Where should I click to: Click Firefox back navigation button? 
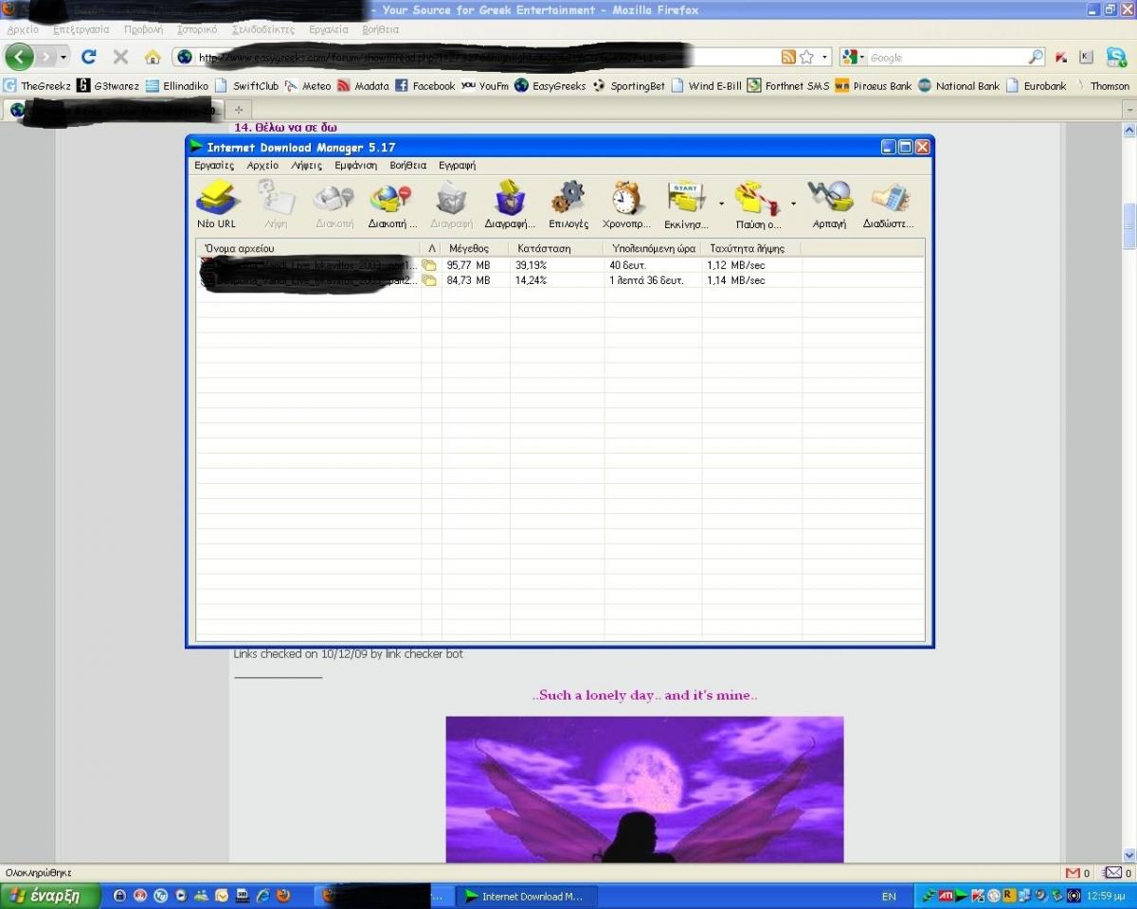[19, 57]
